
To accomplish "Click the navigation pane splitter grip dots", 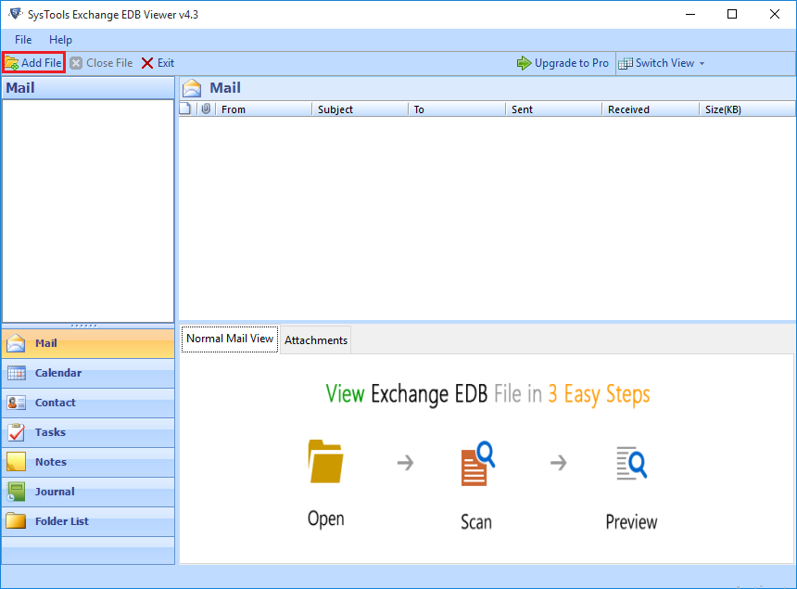I will [83, 326].
